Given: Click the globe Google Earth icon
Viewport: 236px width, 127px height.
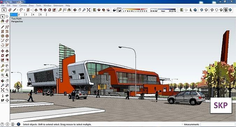Looking at the screenshot, I should (x=195, y=10).
